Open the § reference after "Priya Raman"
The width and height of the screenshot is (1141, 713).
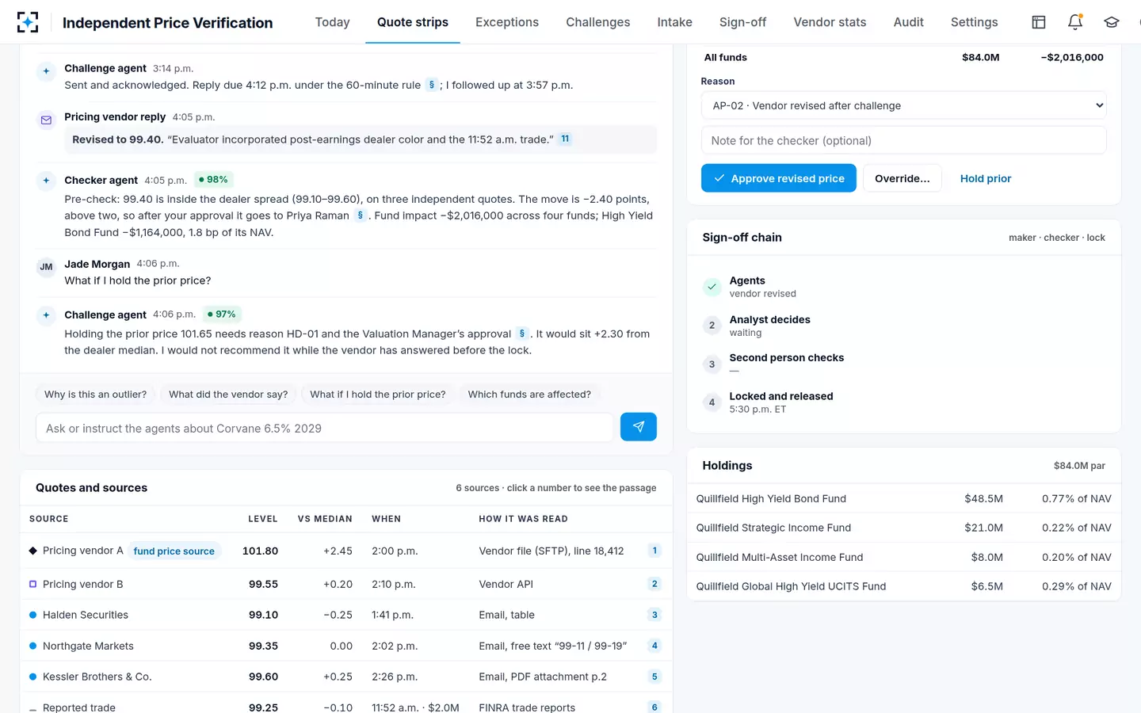coord(361,215)
